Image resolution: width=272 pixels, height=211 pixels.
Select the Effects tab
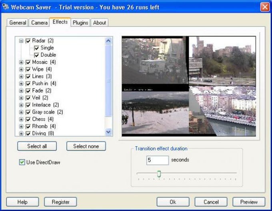tap(60, 22)
